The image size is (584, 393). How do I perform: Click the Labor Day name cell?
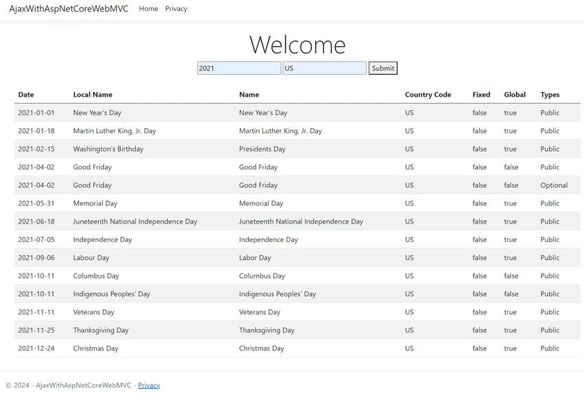point(255,258)
